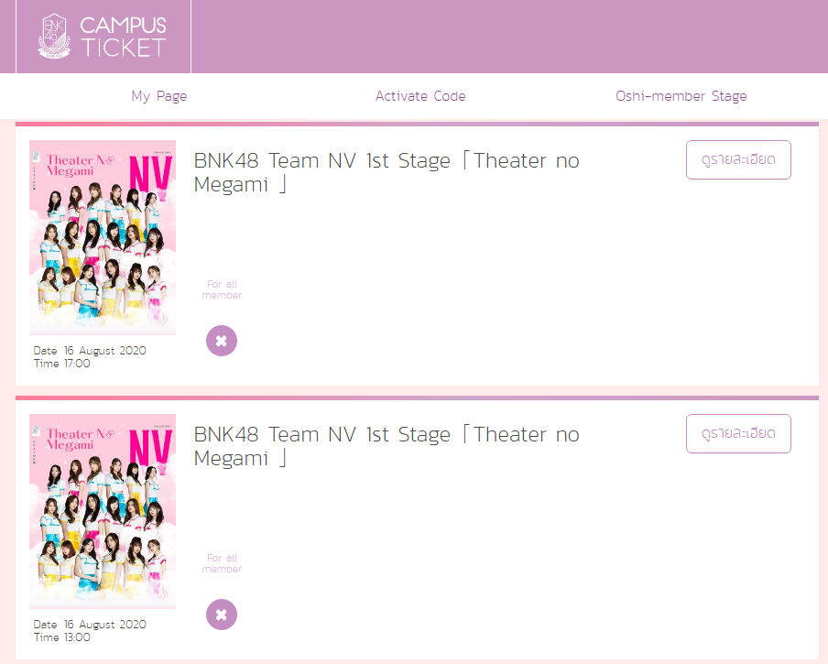View details button for 13:00 show
The width and height of the screenshot is (828, 664).
click(738, 433)
